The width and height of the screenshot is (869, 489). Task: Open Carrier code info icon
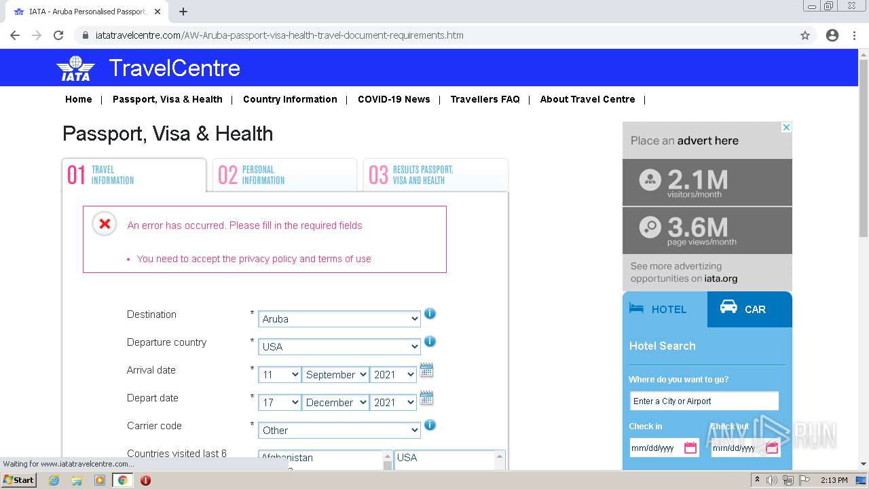430,425
